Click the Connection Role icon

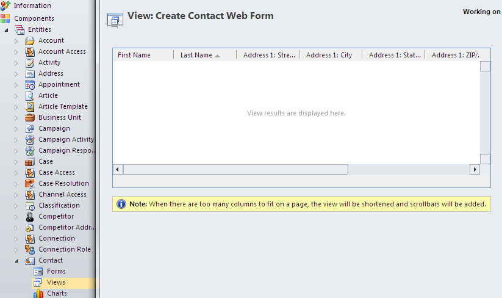pyautogui.click(x=29, y=250)
